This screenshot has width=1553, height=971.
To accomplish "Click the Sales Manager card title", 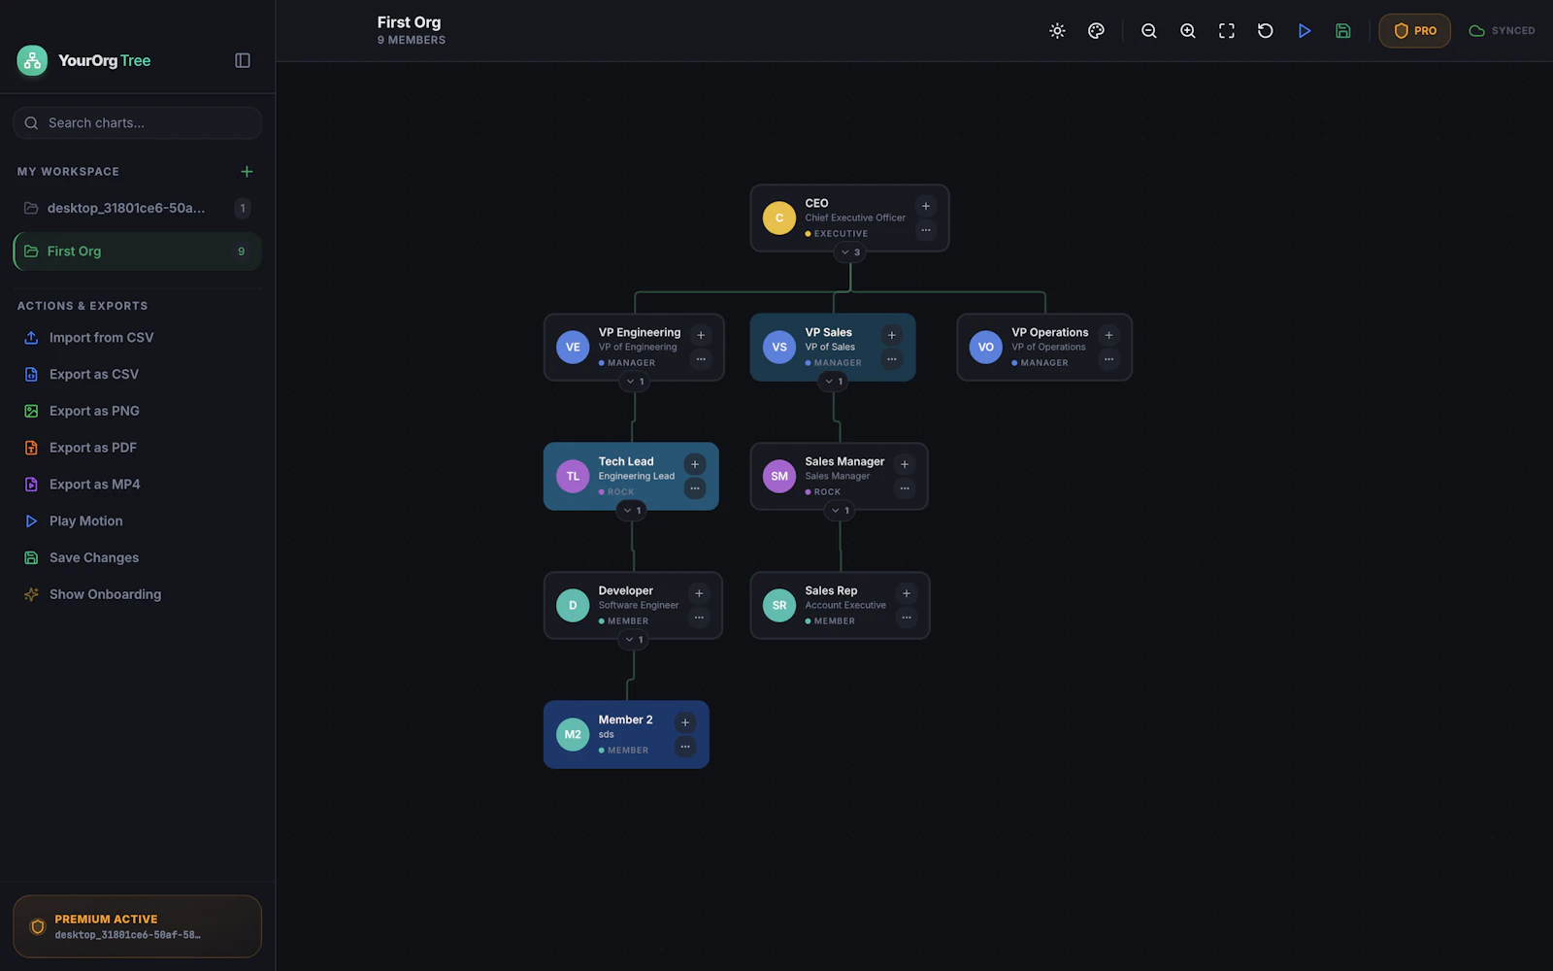I will (x=844, y=461).
